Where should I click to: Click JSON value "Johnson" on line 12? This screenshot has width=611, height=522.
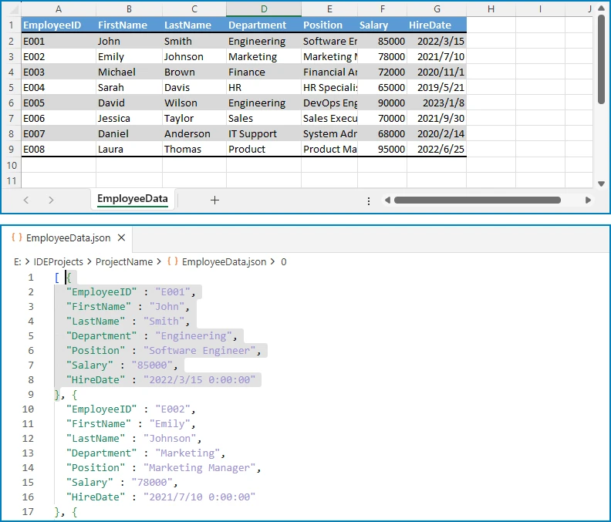click(170, 438)
